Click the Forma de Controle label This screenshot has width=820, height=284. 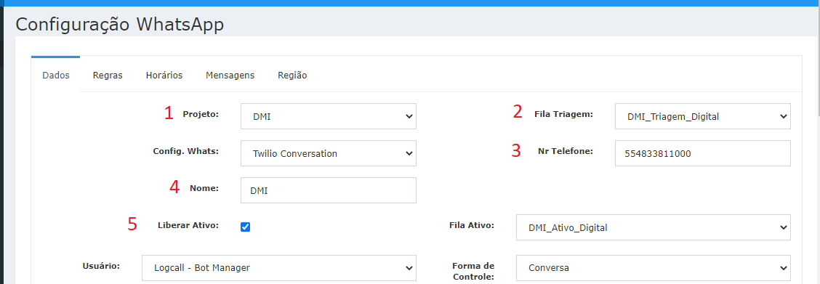click(x=473, y=272)
